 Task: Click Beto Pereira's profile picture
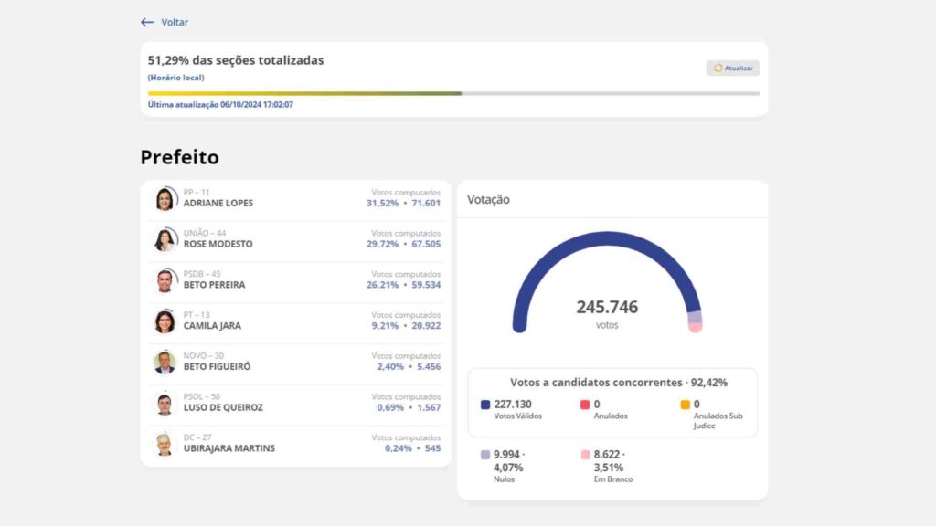[x=165, y=280]
